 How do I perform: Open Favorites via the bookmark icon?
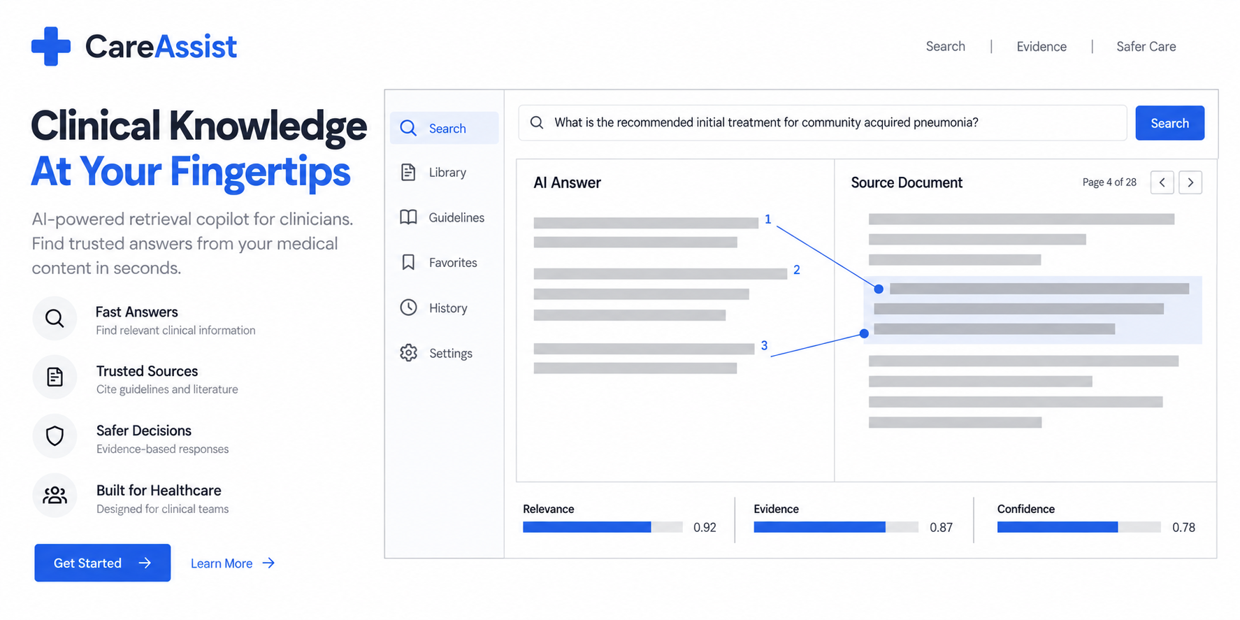click(408, 262)
